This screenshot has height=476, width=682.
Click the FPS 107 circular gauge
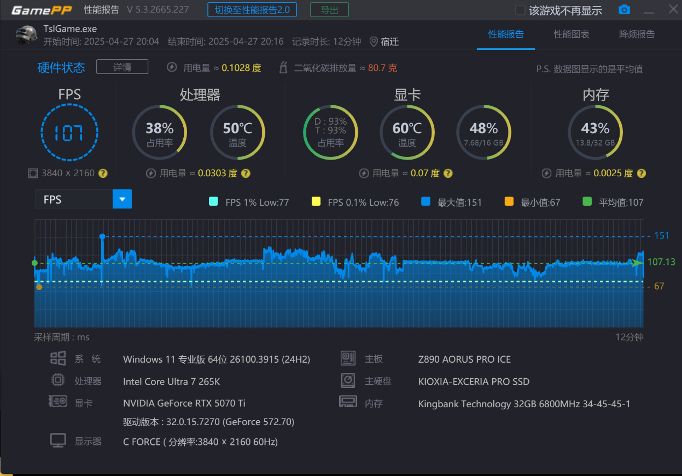coord(70,133)
